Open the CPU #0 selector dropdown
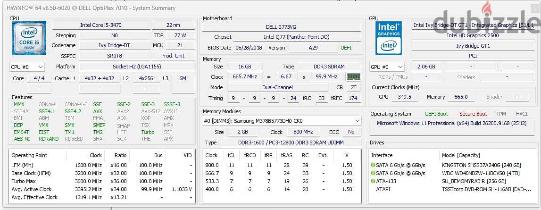Viewport: 541px width, 210px height. (x=27, y=67)
